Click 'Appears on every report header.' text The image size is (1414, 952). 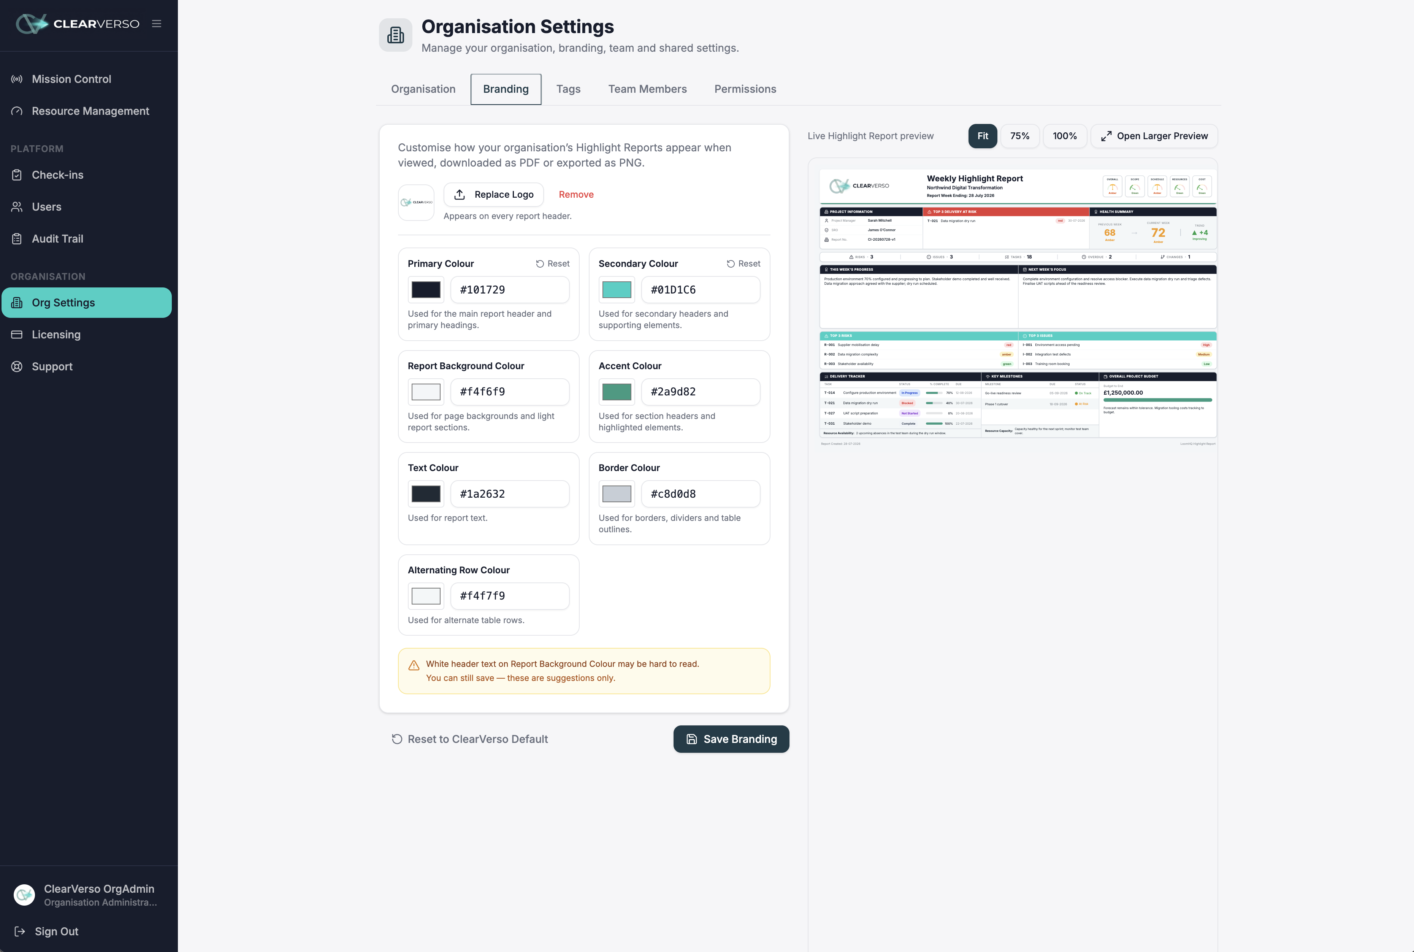point(507,216)
